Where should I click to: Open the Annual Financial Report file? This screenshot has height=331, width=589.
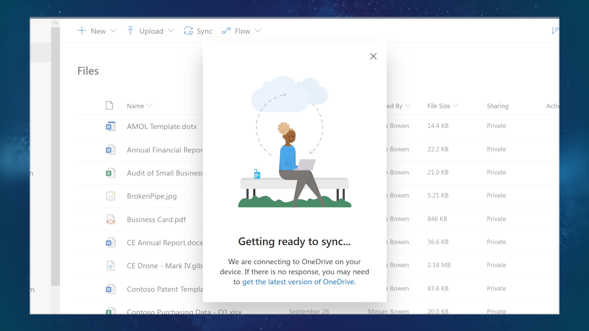tap(165, 150)
